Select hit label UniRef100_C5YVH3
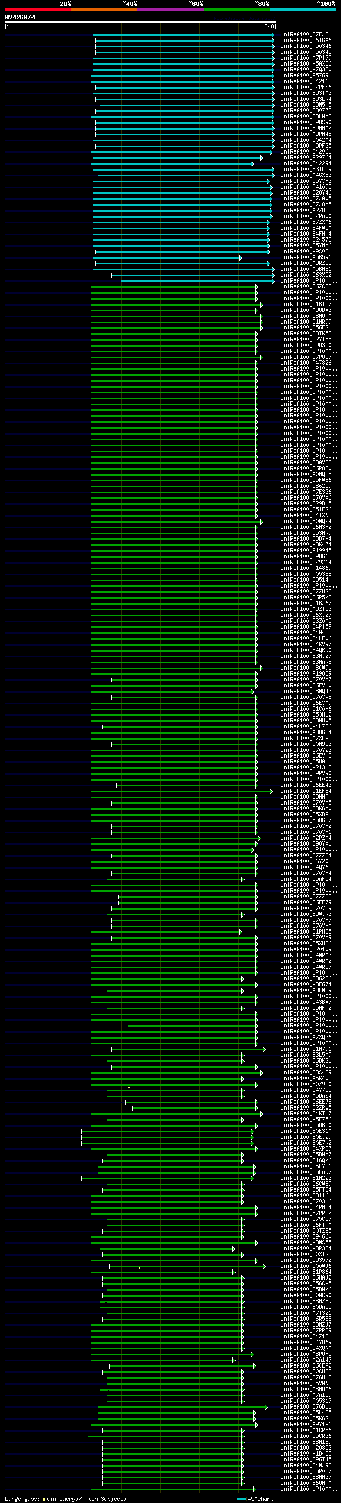The height and width of the screenshot is (1503, 341). [306, 181]
